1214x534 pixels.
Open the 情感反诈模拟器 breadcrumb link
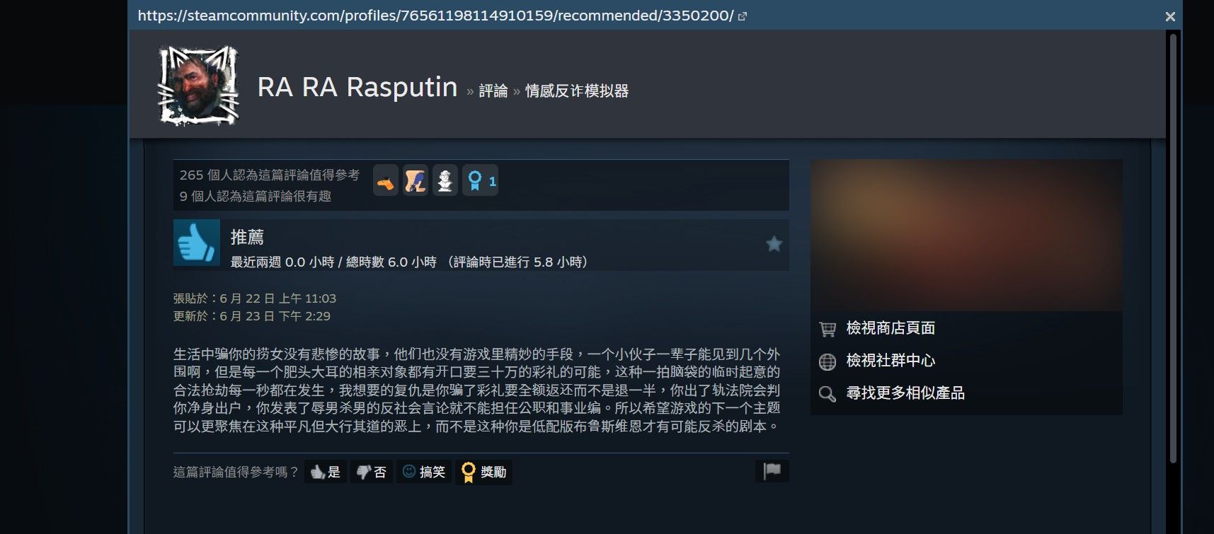coord(577,91)
